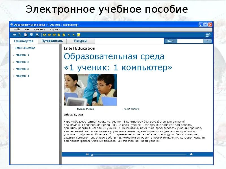Open the Справка menu
Screen dimensions: 226x169
pyautogui.click(x=55, y=30)
